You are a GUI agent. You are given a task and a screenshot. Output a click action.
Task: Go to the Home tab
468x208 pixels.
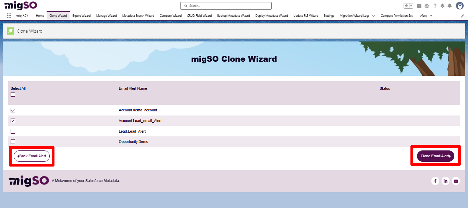tap(40, 16)
